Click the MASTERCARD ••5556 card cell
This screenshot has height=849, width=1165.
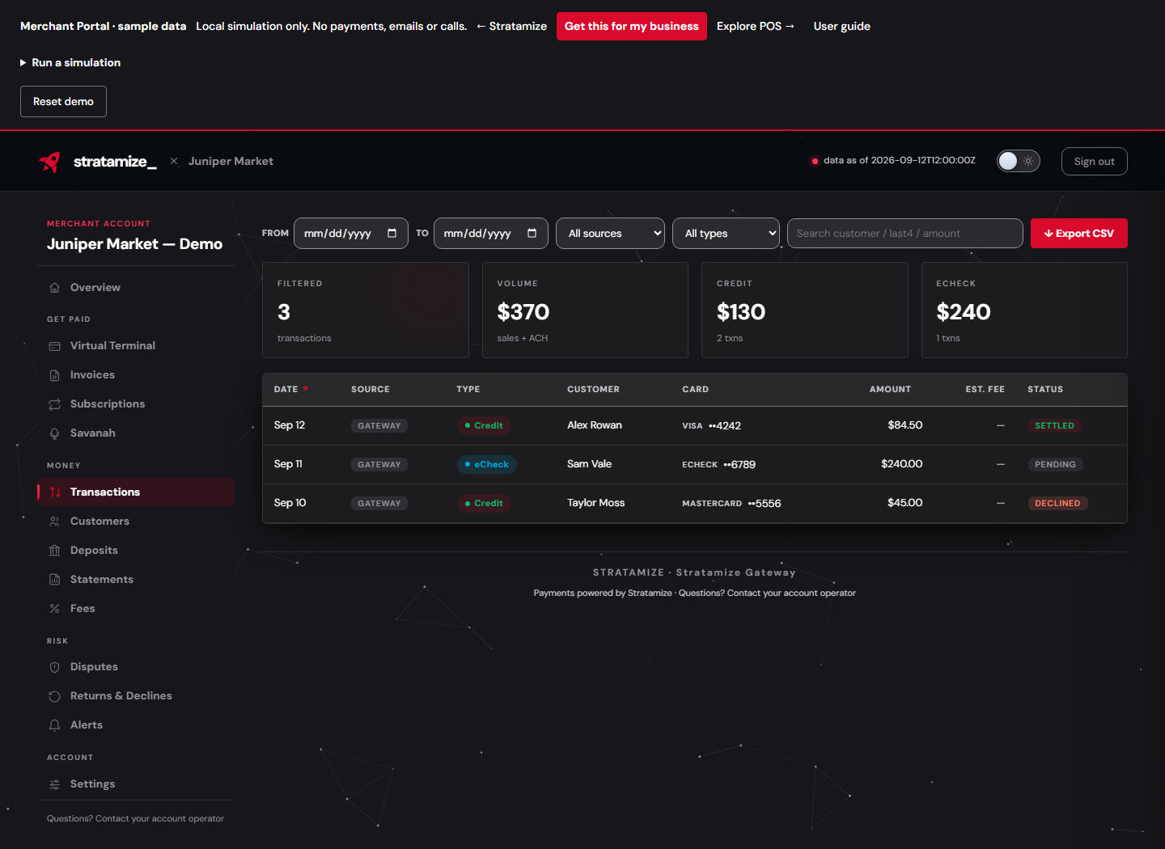tap(731, 503)
